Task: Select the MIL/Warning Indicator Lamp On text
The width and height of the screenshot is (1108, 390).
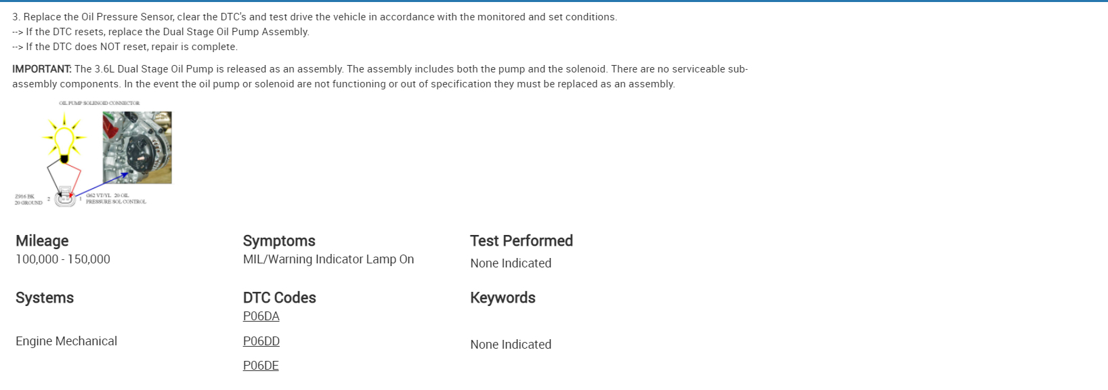Action: (x=328, y=259)
